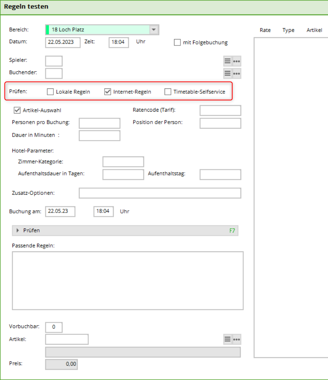This screenshot has width=328, height=380.
Task: Open the list icon in the Artikel row
Action: pyautogui.click(x=227, y=339)
